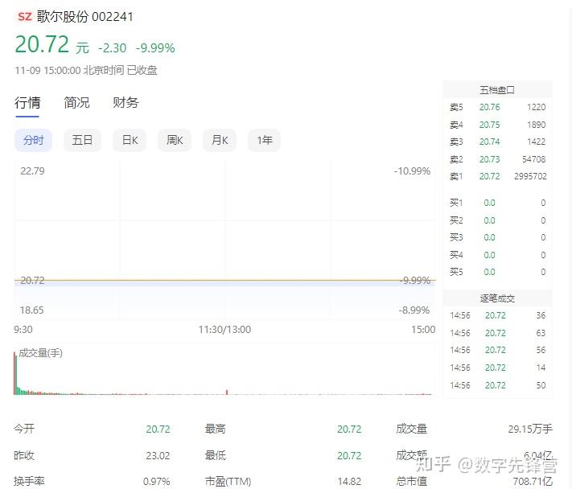
Task: Click timestamp 11-09 15:00:00 北京时间 已收盘
Action: [x=86, y=70]
